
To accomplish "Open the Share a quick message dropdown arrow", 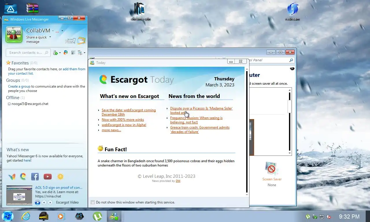I will [50, 37].
